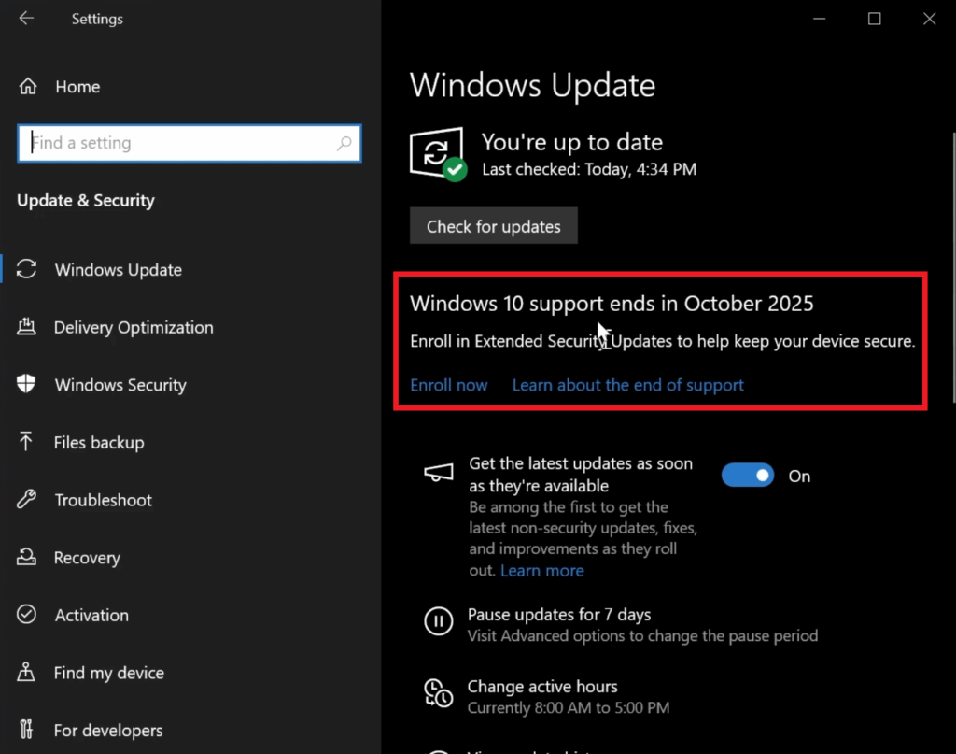Click the Delivery Optimization icon
This screenshot has width=956, height=754.
tap(27, 327)
